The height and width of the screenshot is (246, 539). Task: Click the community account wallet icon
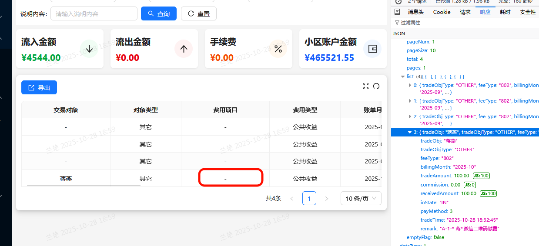pos(372,49)
